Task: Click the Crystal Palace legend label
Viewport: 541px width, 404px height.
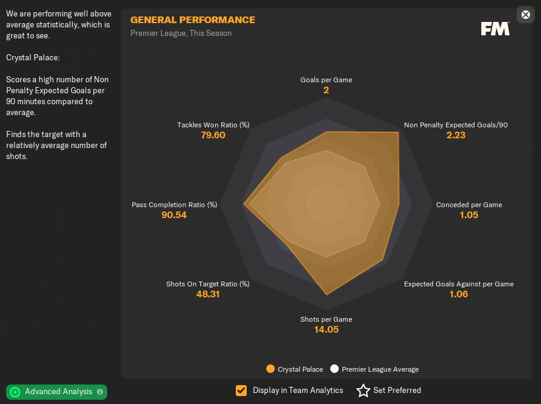Action: [x=300, y=369]
